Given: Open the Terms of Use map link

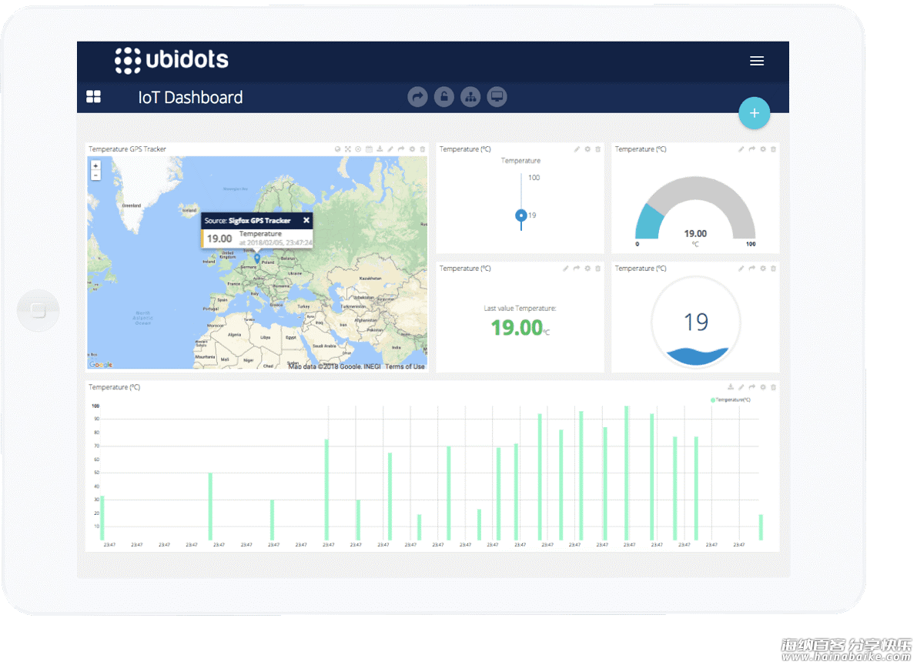Looking at the screenshot, I should click(405, 366).
